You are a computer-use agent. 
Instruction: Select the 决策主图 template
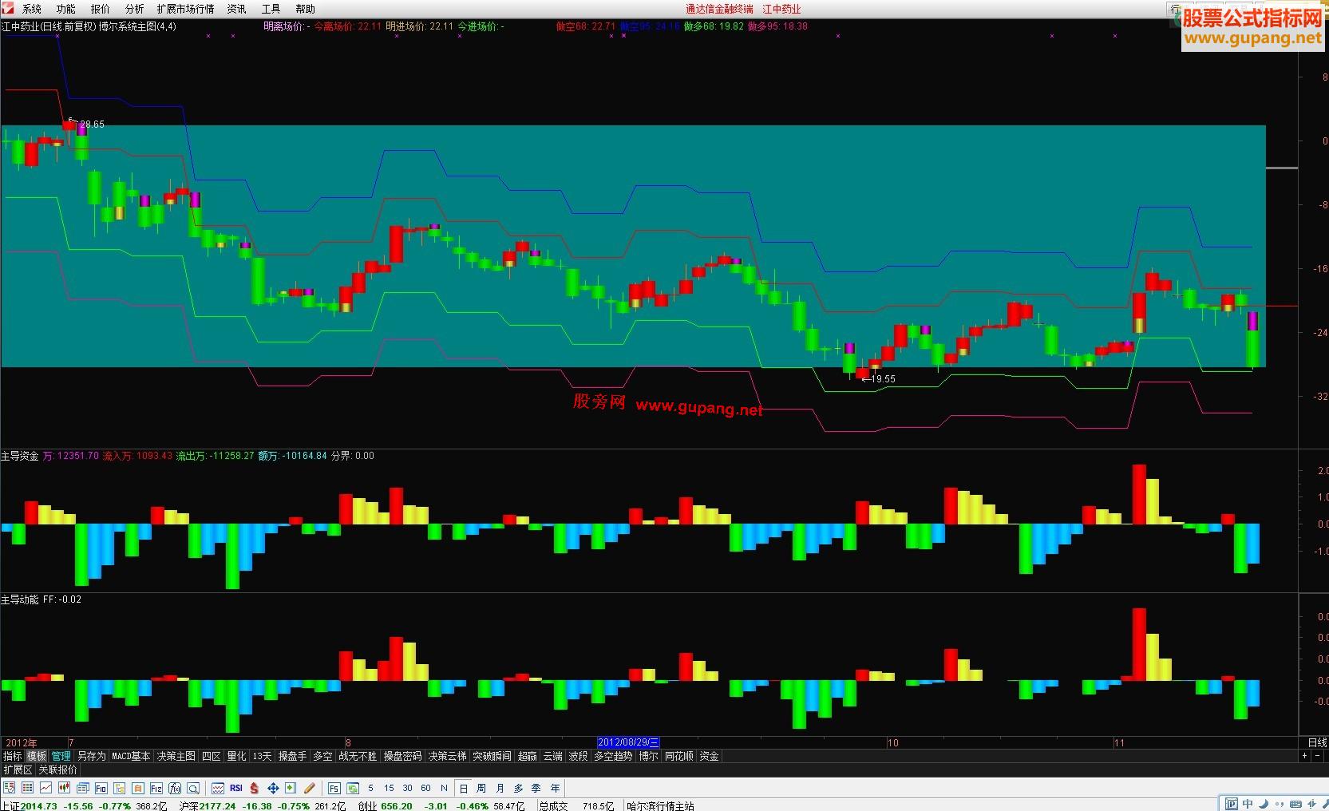click(176, 756)
